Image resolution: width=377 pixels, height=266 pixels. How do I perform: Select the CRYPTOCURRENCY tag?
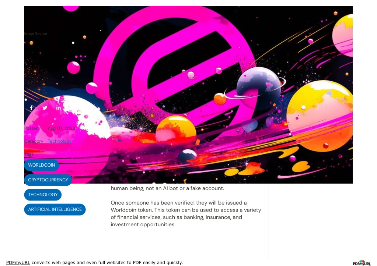(48, 180)
